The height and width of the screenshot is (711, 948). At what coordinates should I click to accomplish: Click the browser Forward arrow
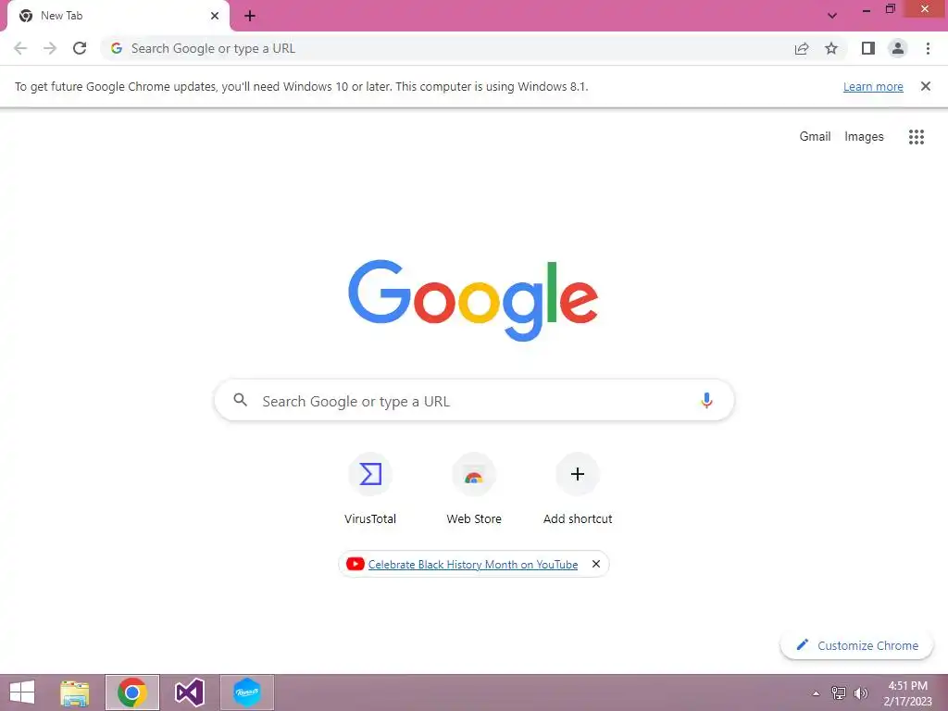(x=50, y=48)
